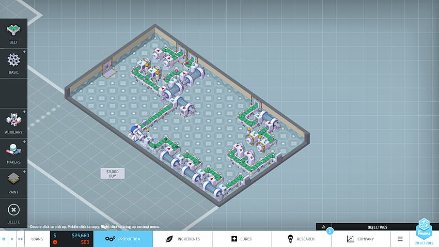Switch to the Cures tab
This screenshot has height=247, width=439.
[x=242, y=239]
